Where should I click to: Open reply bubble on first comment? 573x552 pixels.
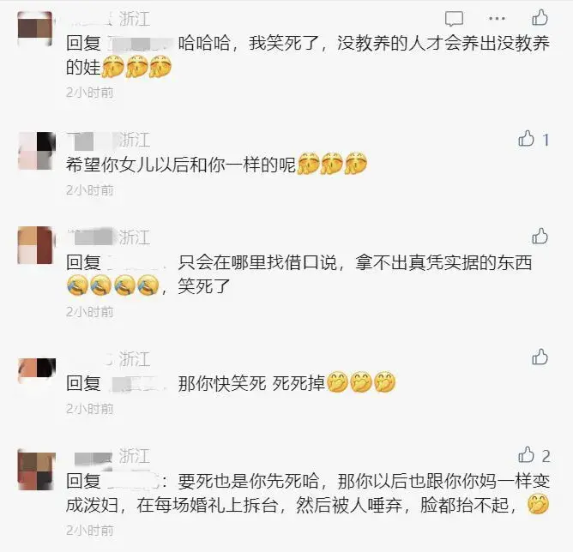click(454, 19)
